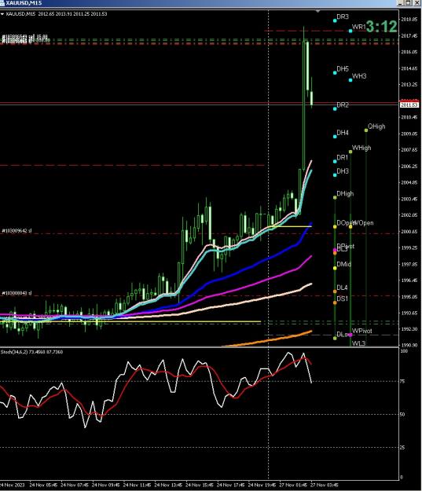This screenshot has height=491, width=422.
Task: Click the current price tag 2011.53
Action: (409, 105)
